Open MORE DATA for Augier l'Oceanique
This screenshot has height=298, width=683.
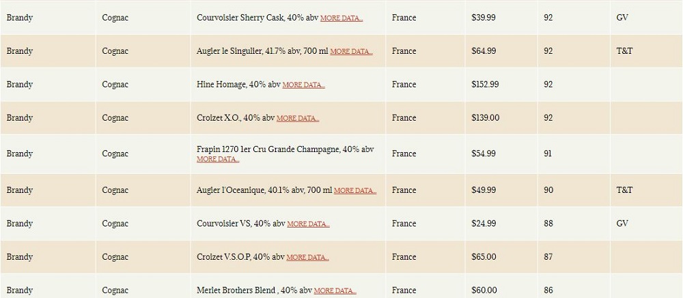click(355, 190)
